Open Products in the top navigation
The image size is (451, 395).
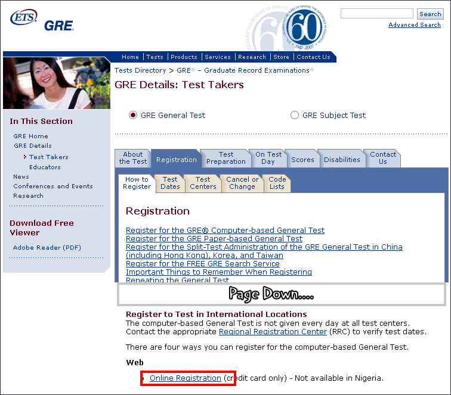click(184, 57)
